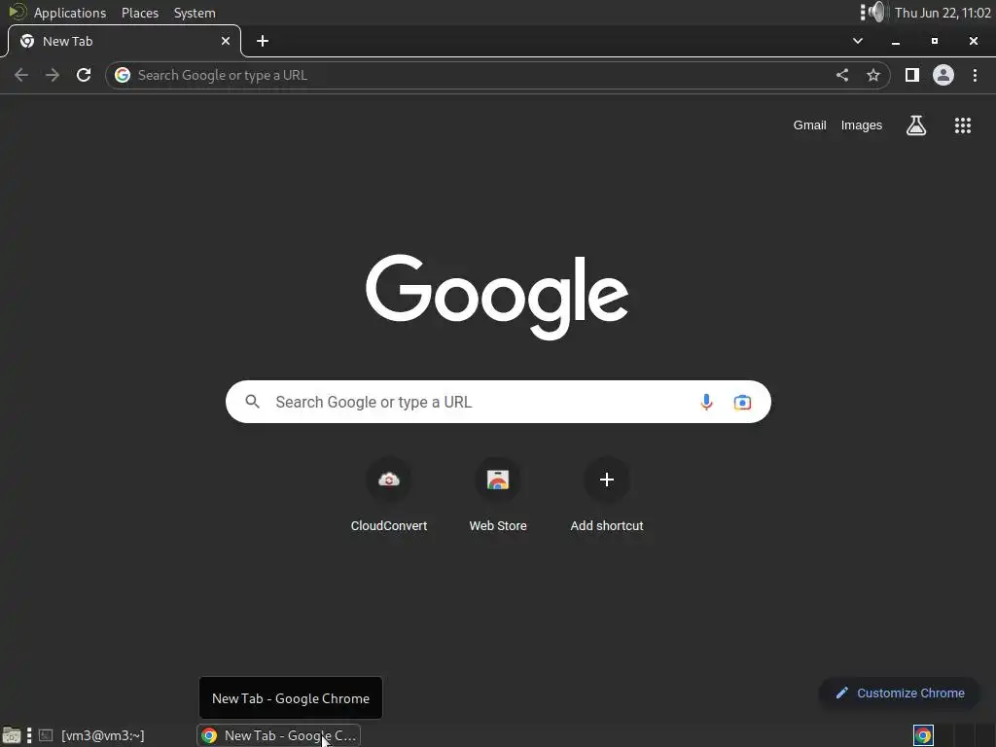Open the Applications menu
This screenshot has width=996, height=747.
(70, 13)
